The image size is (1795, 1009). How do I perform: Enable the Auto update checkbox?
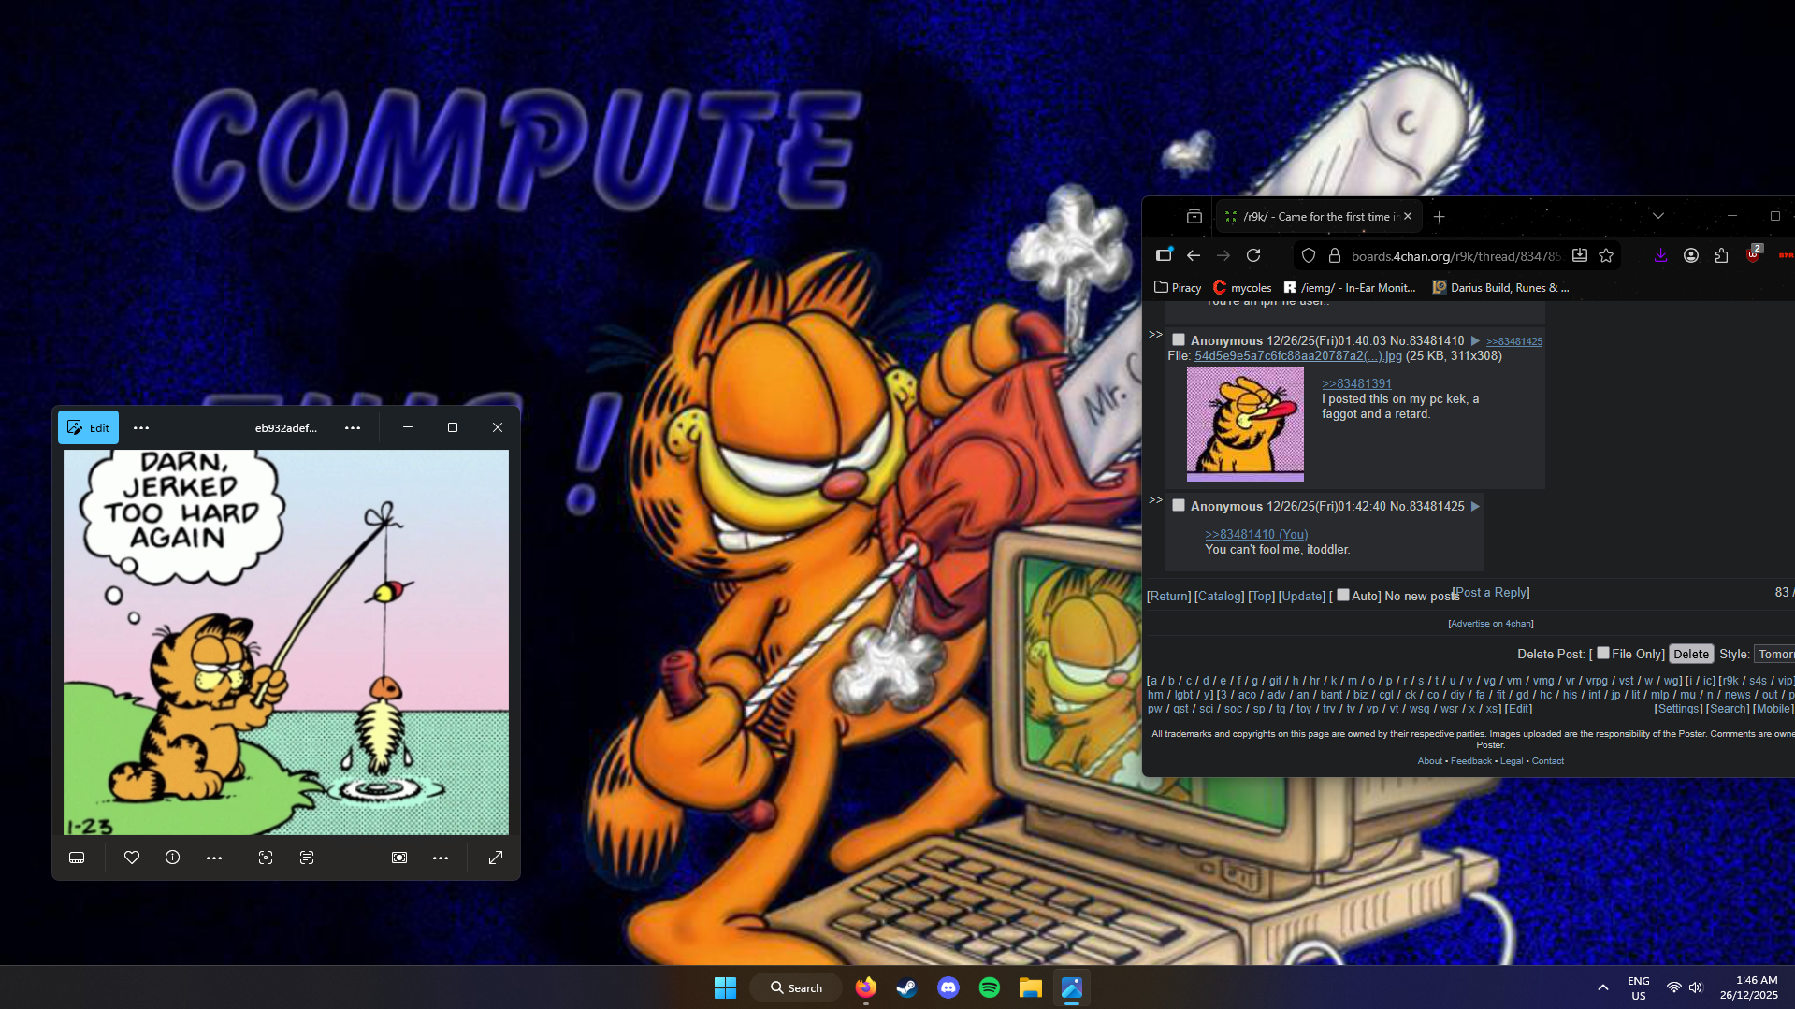click(1343, 595)
